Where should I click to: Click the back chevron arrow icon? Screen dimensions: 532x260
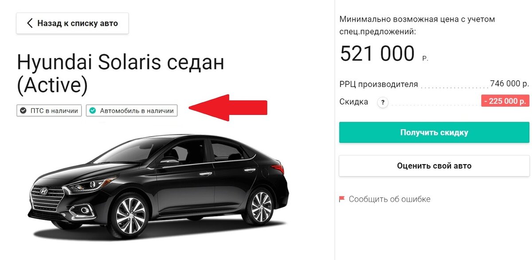tap(30, 23)
